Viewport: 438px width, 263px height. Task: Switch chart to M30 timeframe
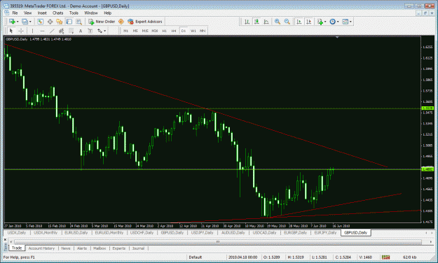(155, 31)
